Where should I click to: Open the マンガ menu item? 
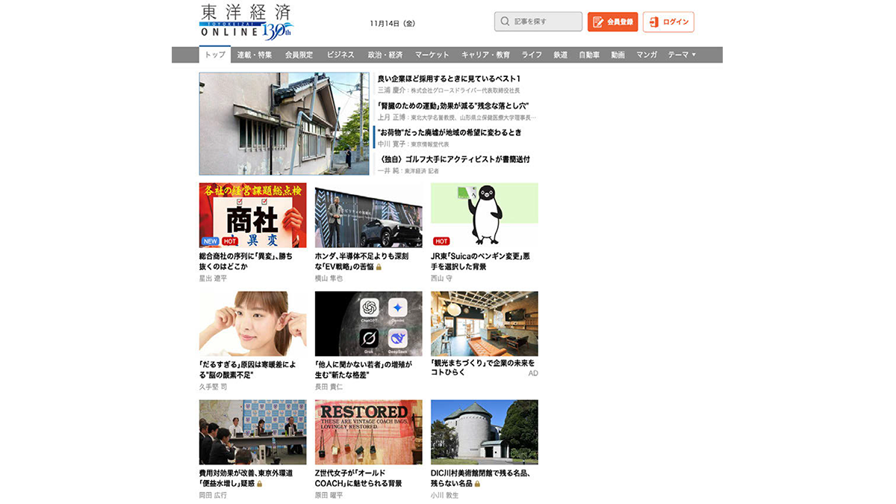[647, 55]
